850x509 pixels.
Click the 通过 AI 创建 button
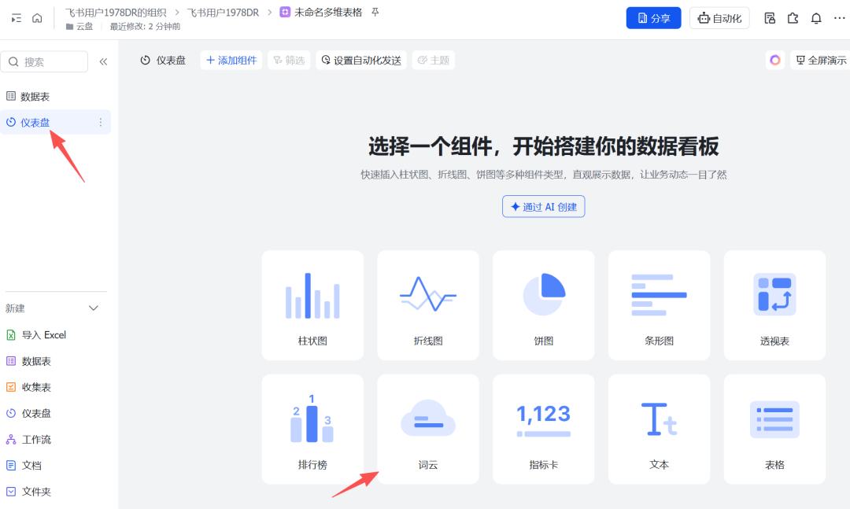pyautogui.click(x=543, y=206)
